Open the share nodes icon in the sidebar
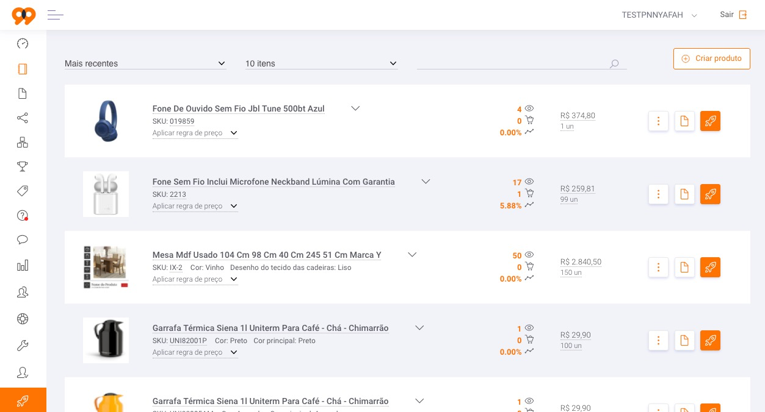Image resolution: width=765 pixels, height=412 pixels. point(23,118)
